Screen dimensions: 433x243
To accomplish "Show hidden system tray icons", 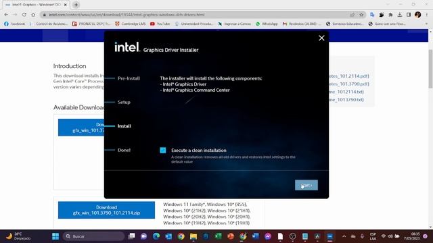I will pyautogui.click(x=344, y=236).
